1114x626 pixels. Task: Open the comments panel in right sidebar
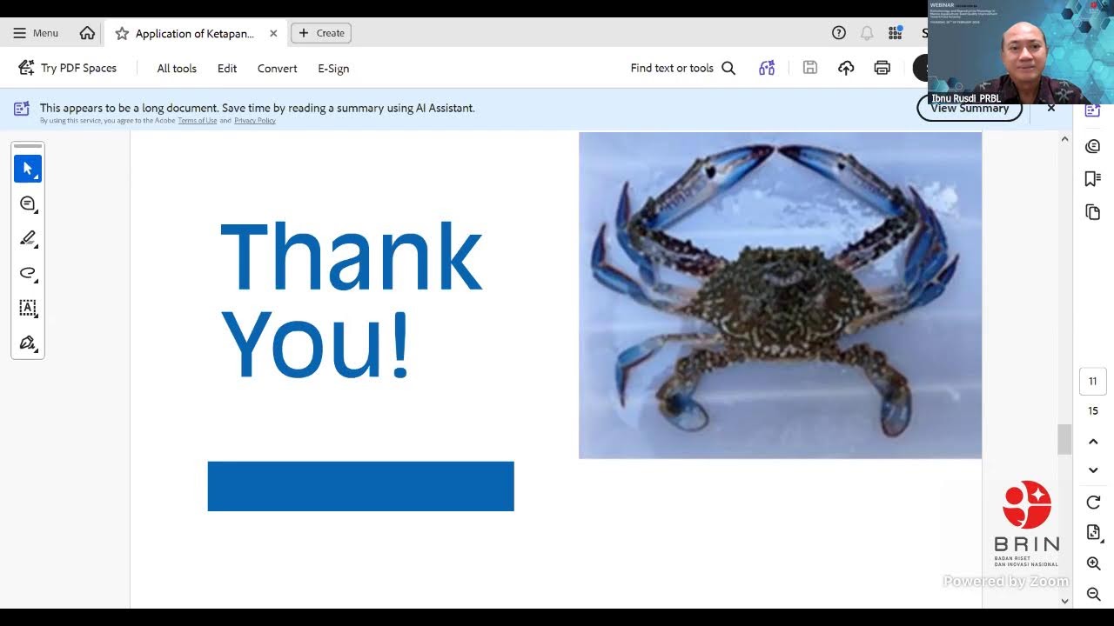pos(1093,146)
